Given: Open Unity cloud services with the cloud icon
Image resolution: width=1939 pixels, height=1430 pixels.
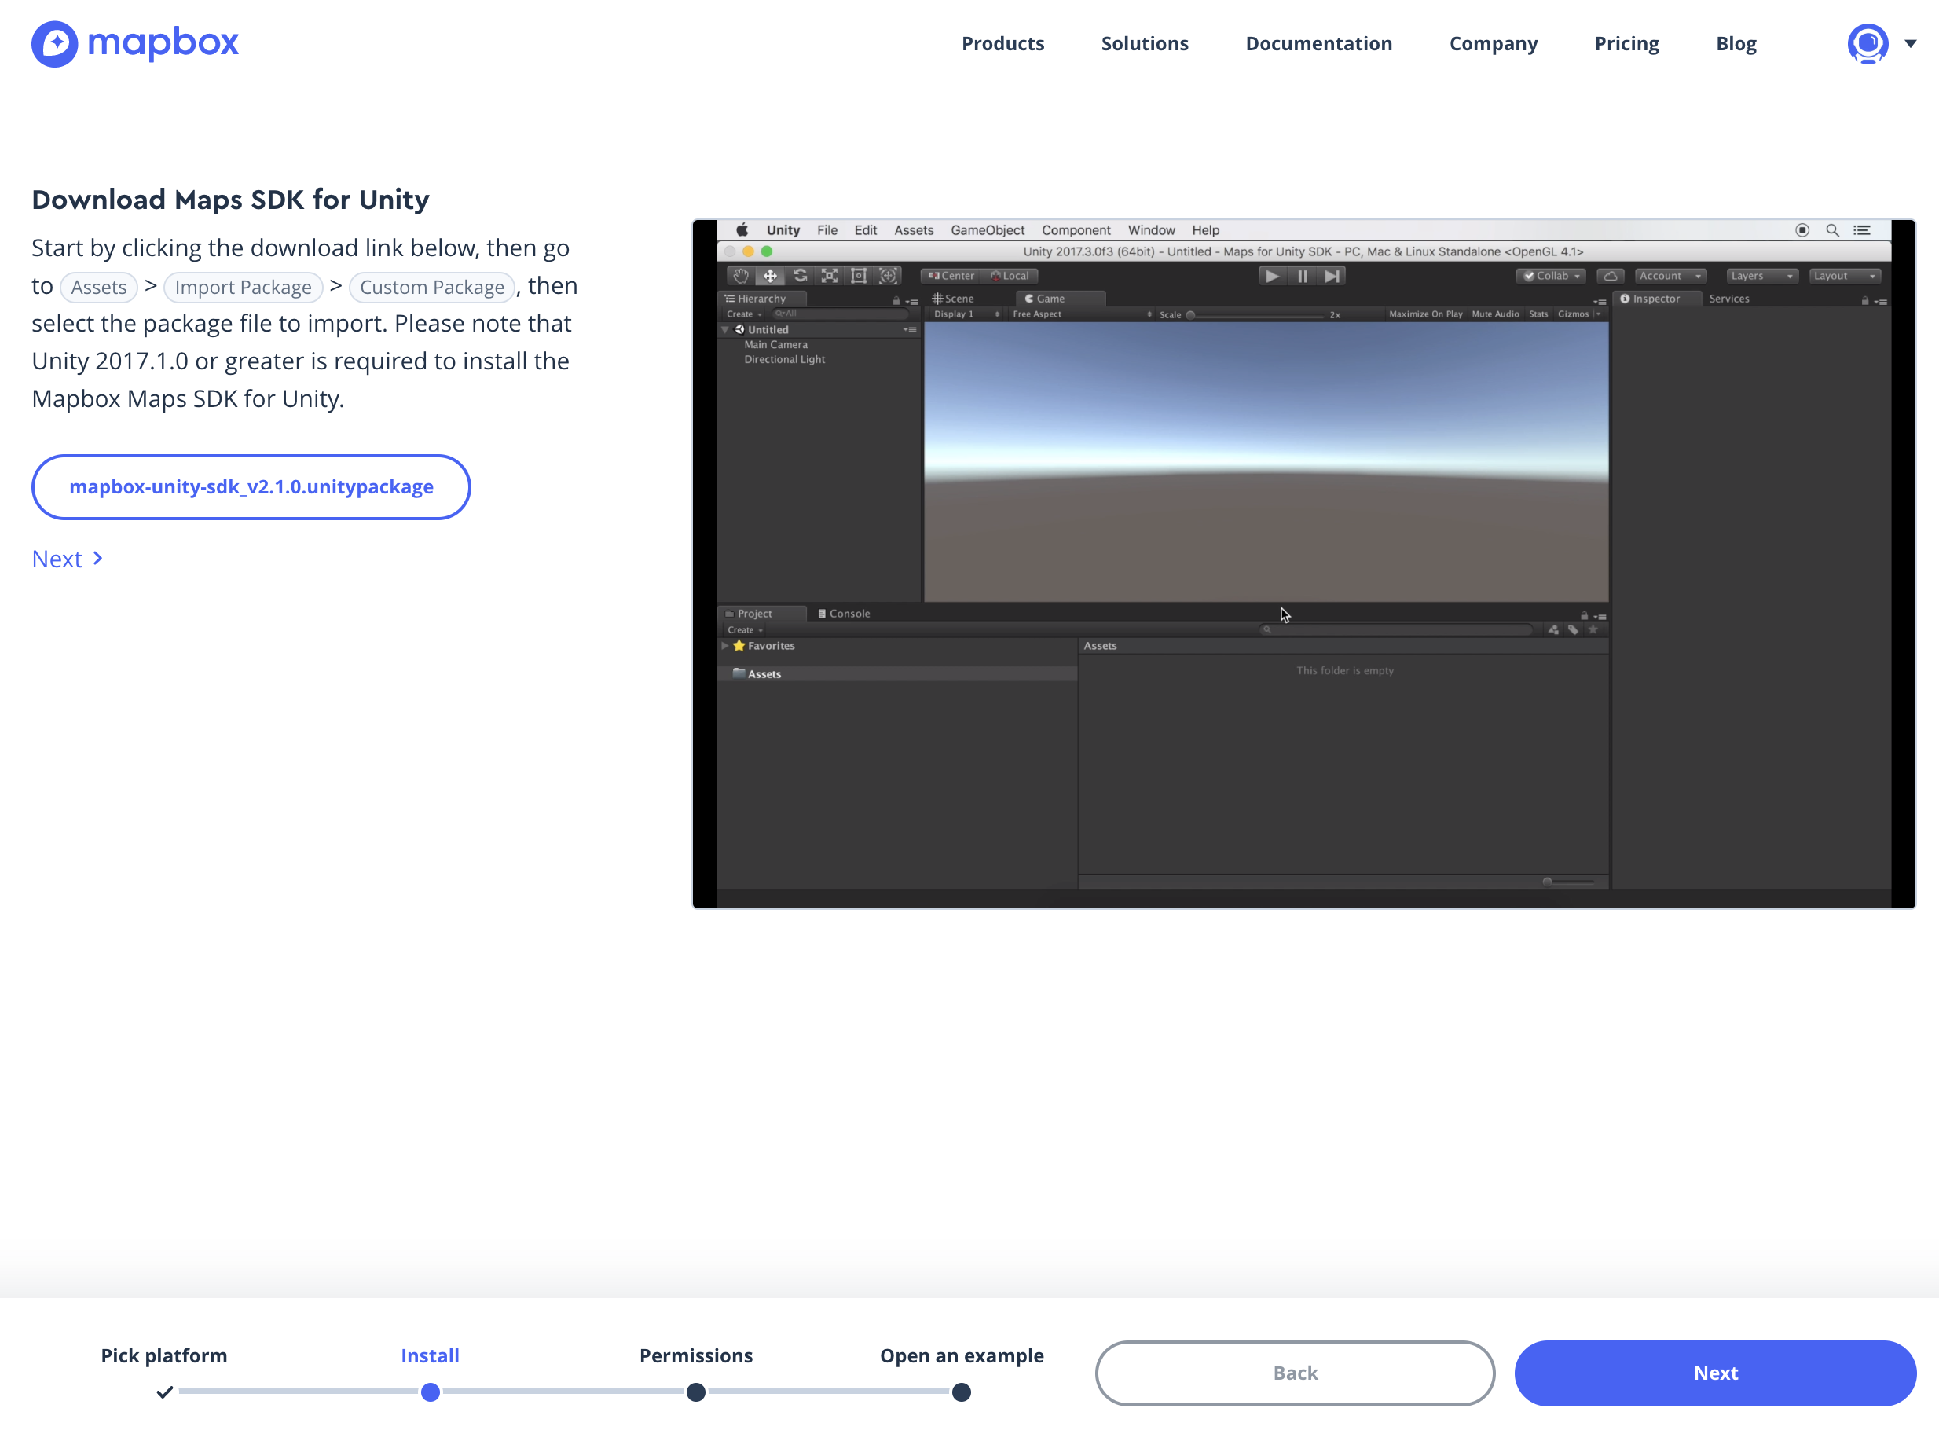Looking at the screenshot, I should click(x=1611, y=276).
